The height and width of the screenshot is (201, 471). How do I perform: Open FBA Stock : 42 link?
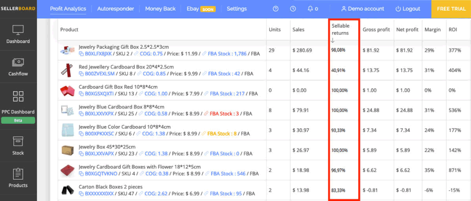(224, 74)
